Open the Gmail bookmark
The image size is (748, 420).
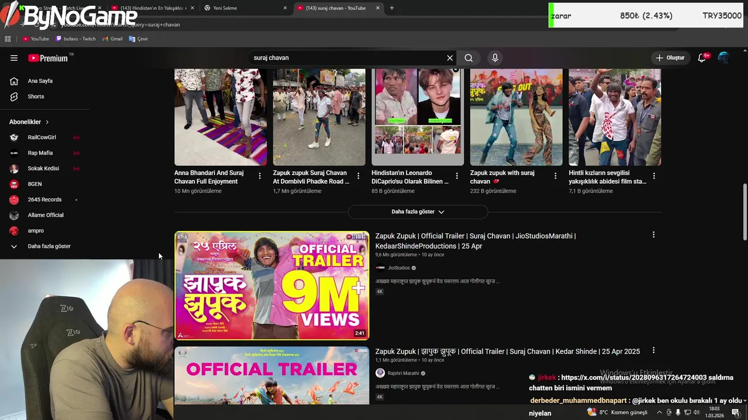pos(112,39)
